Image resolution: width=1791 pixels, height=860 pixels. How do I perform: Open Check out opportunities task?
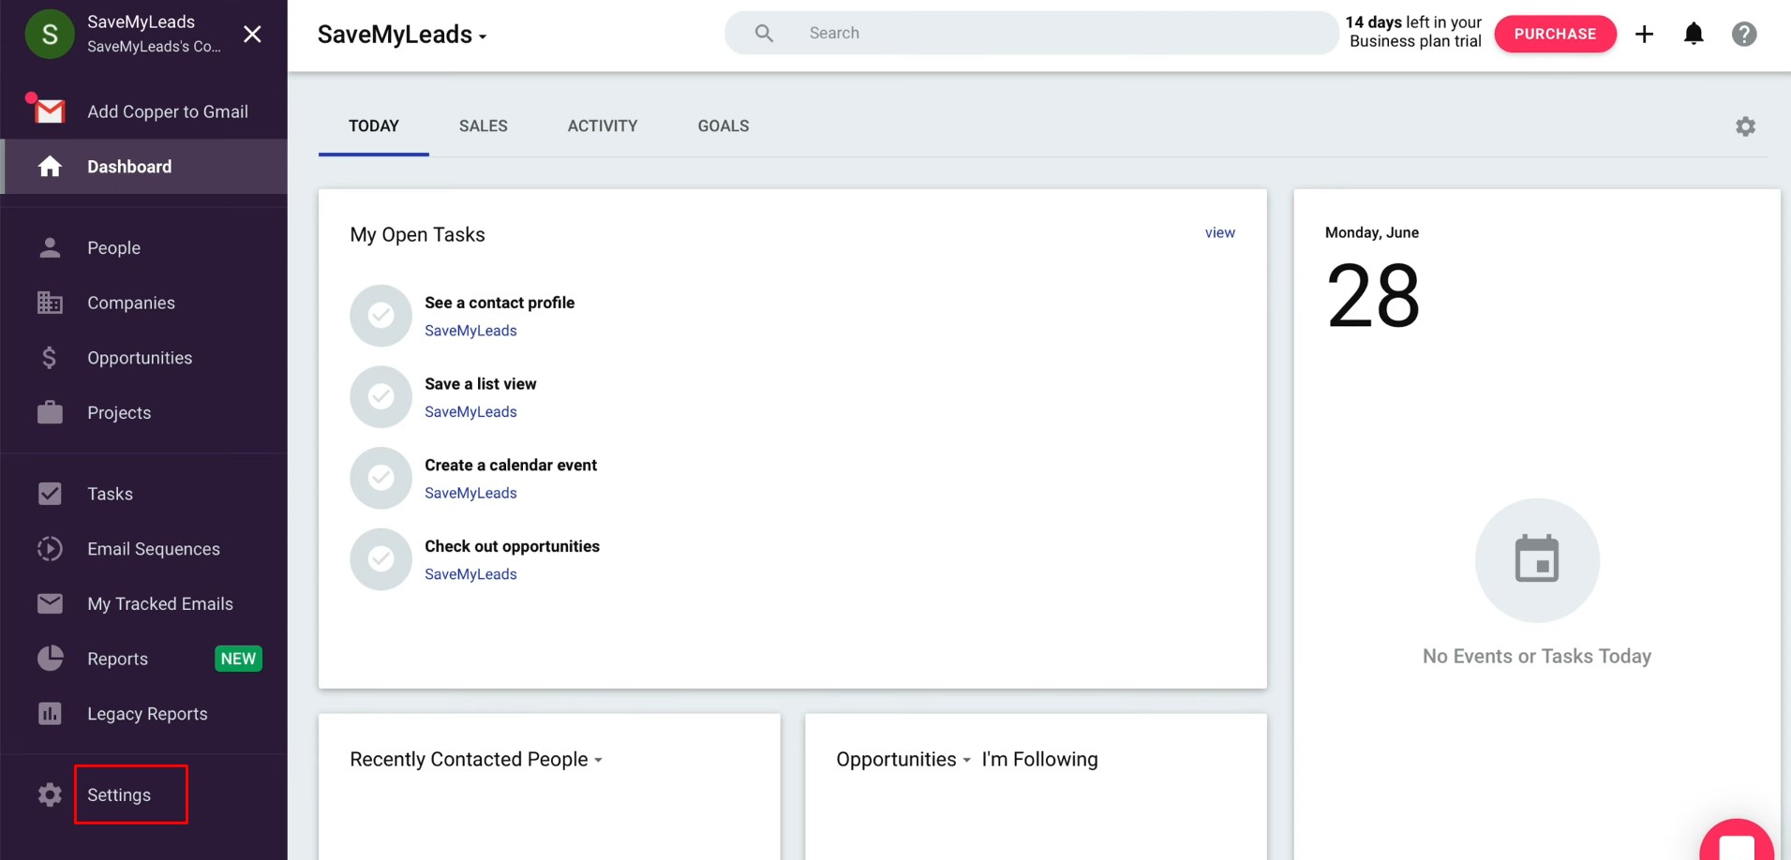pos(512,546)
